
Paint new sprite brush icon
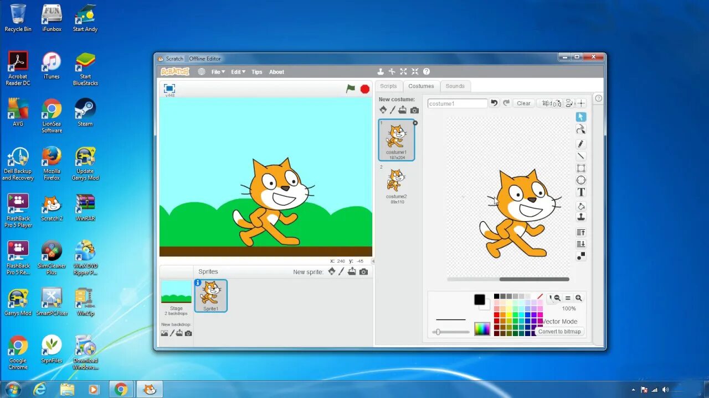[341, 271]
